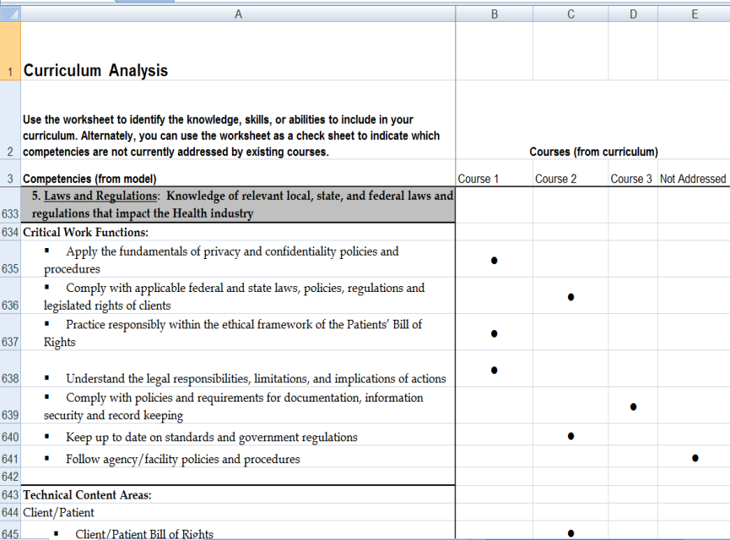Click the column C header
The height and width of the screenshot is (540, 730).
click(x=570, y=14)
